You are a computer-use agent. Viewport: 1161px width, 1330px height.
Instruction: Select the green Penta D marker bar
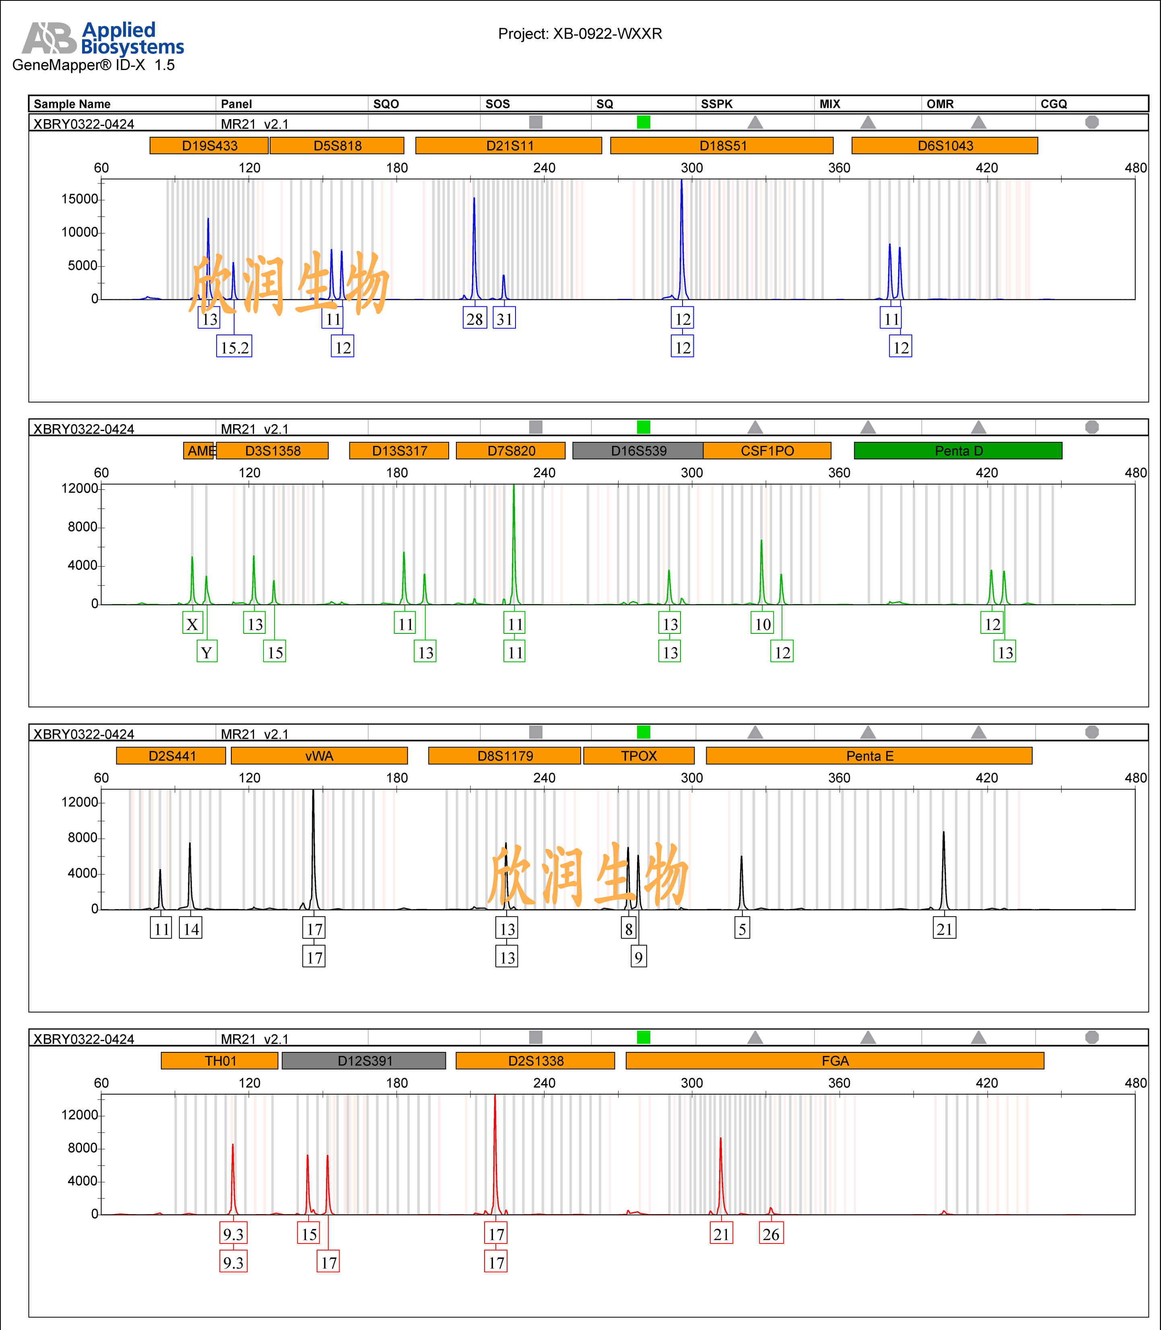tap(958, 451)
